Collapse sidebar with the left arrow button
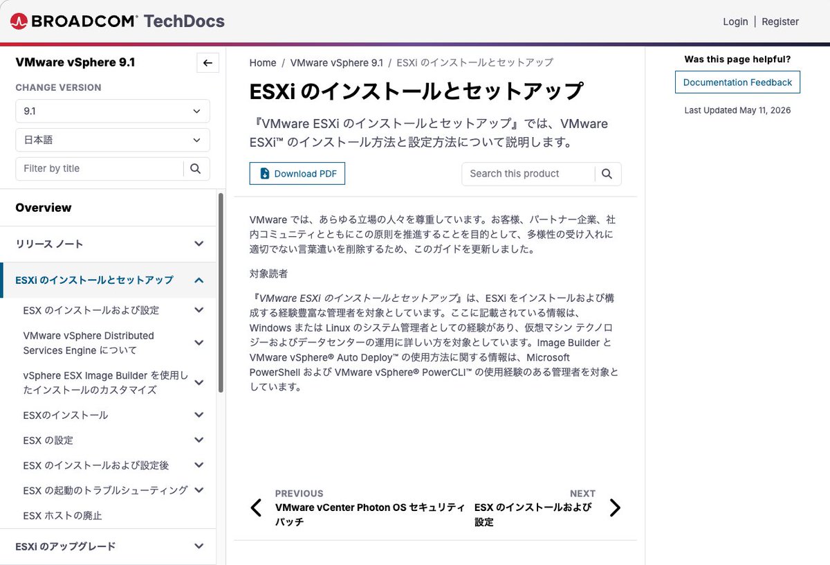830x565 pixels. pyautogui.click(x=207, y=63)
